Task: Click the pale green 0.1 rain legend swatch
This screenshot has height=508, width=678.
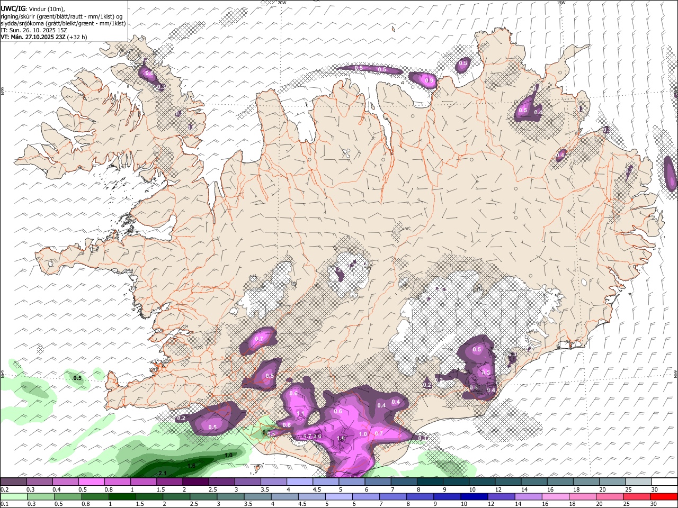Action: tap(14, 496)
